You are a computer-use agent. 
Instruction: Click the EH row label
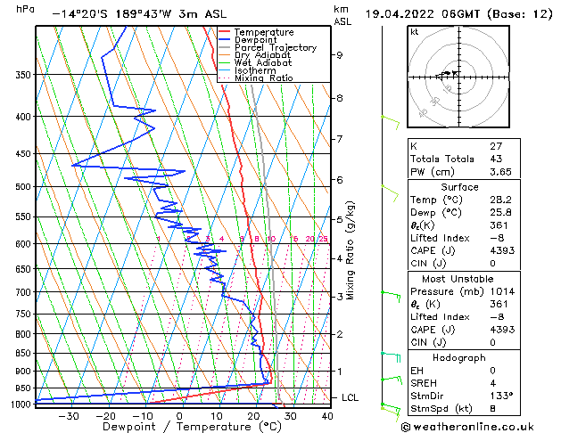coord(417,371)
